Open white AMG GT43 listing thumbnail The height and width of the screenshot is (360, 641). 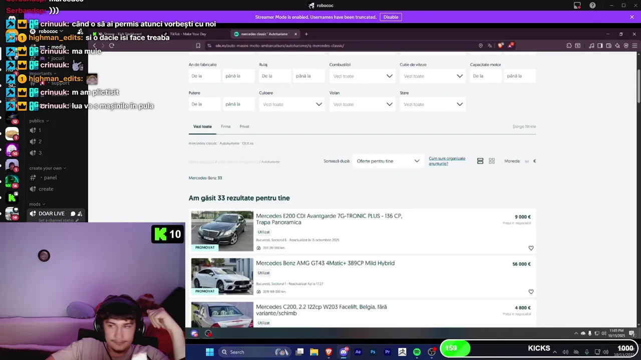tap(222, 276)
